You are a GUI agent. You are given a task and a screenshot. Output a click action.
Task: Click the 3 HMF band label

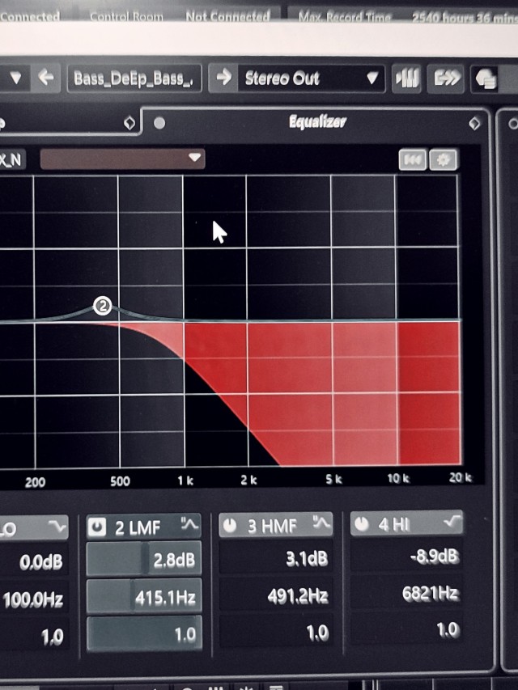click(x=272, y=526)
